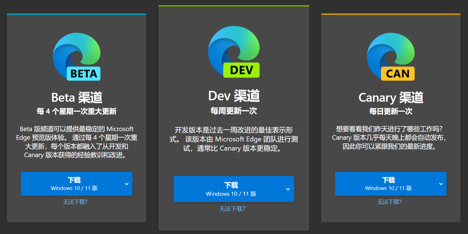
Task: Click the Dev channel description paragraph
Action: pyautogui.click(x=234, y=139)
